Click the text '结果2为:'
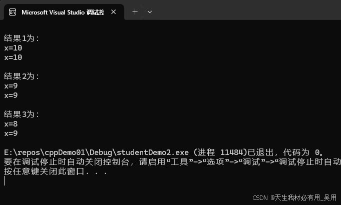341x205 pixels. click(x=22, y=76)
